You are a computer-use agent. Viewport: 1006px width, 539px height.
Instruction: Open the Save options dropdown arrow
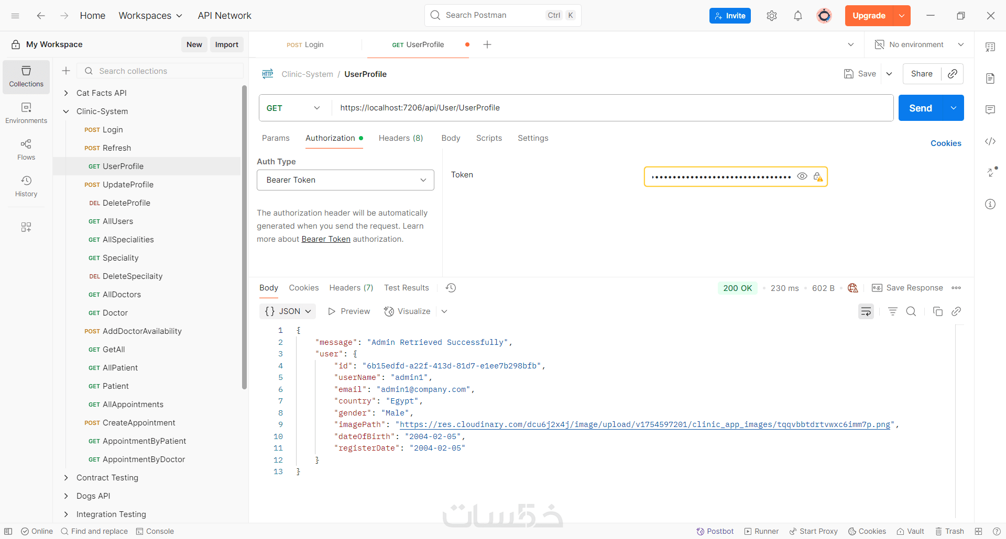coord(889,74)
